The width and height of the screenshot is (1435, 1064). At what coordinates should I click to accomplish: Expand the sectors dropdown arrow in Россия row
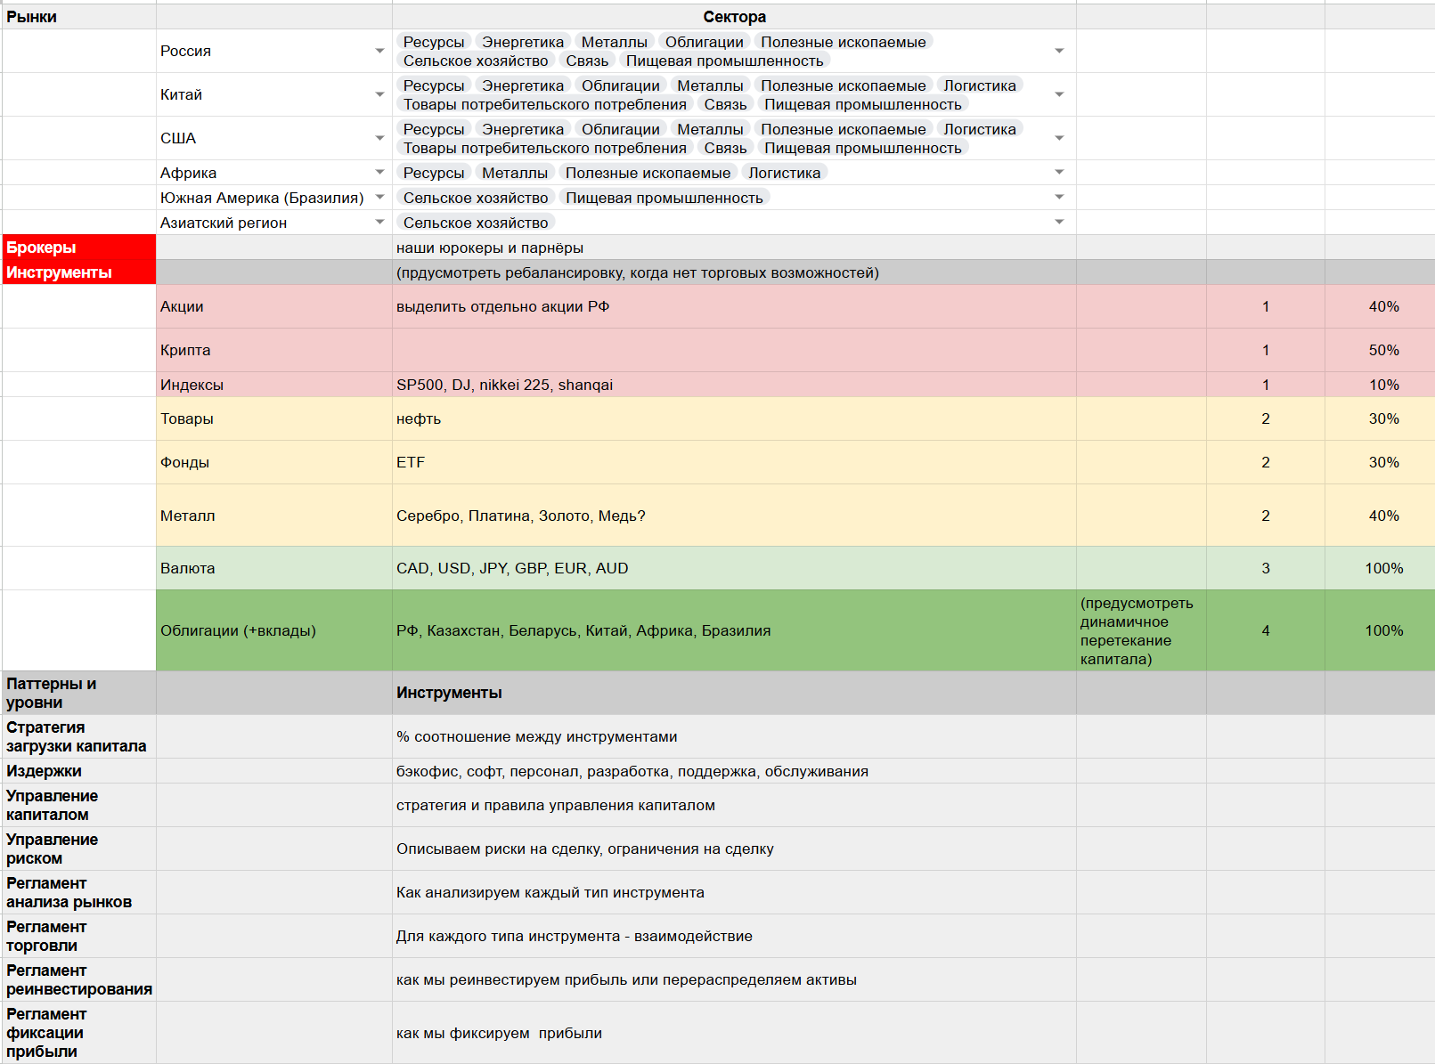click(1059, 51)
